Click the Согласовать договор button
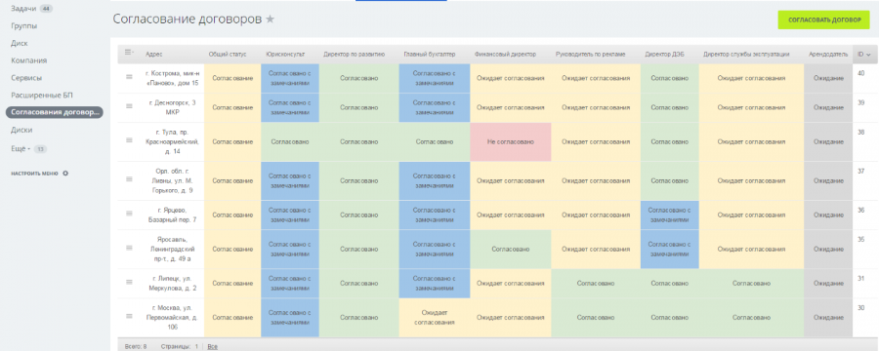879x351 pixels. [824, 19]
